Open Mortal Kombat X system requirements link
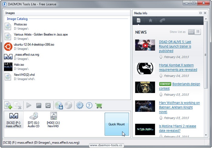Image resolution: width=212 pixels, height=159 pixels. [x=178, y=67]
